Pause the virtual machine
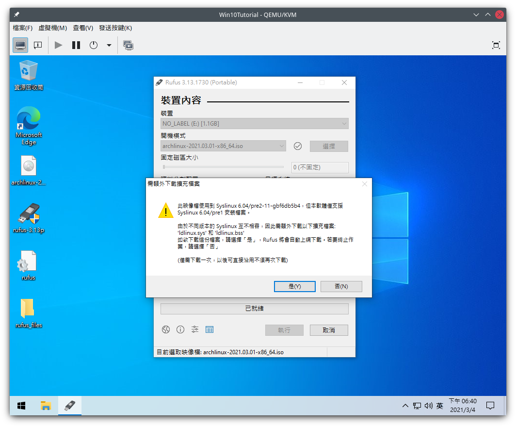Screen dimensions: 516x427 [76, 45]
